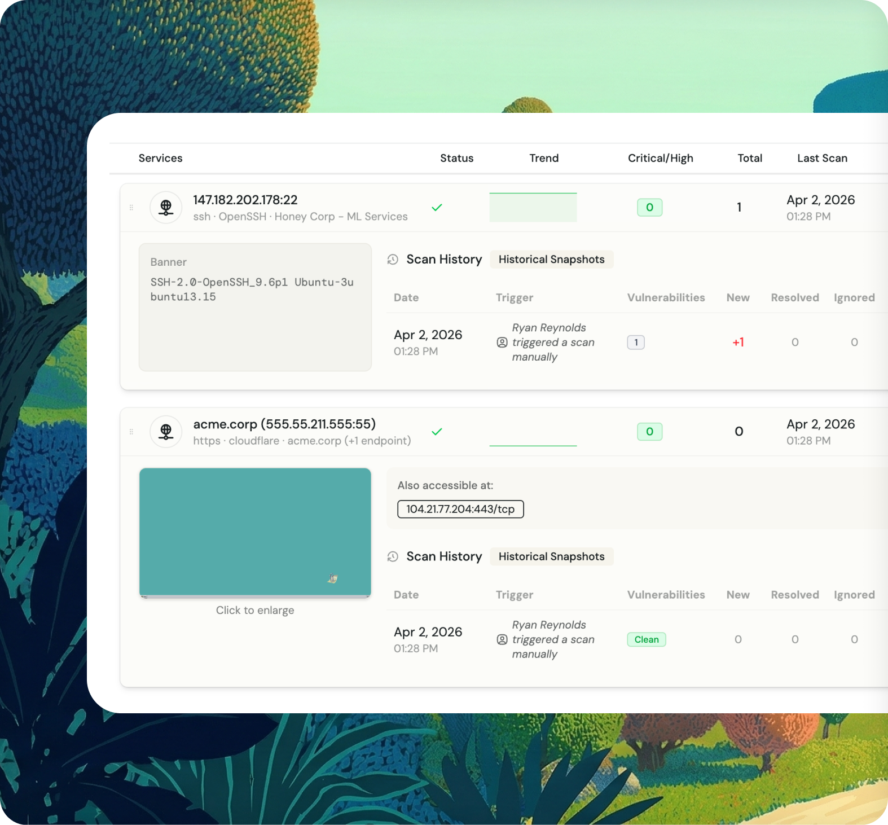Click the green status checkmark for 147.182.202.178:22

coord(437,208)
